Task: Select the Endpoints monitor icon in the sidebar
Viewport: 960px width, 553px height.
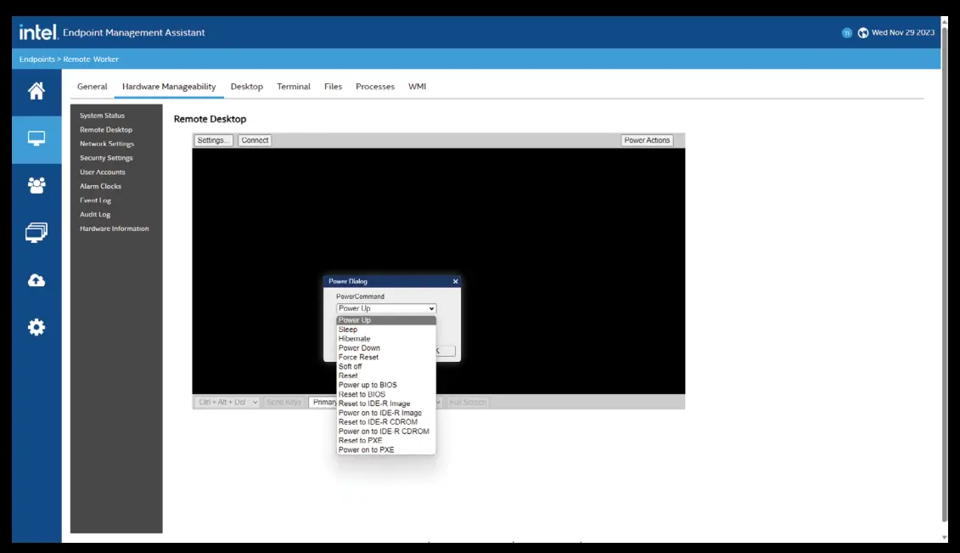Action: pyautogui.click(x=36, y=139)
